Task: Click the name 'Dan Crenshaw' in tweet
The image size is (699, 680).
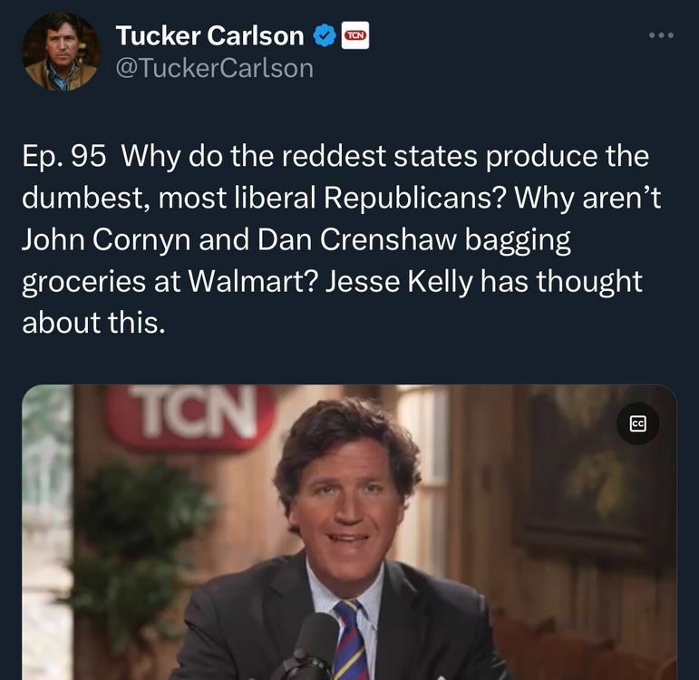Action: click(356, 239)
